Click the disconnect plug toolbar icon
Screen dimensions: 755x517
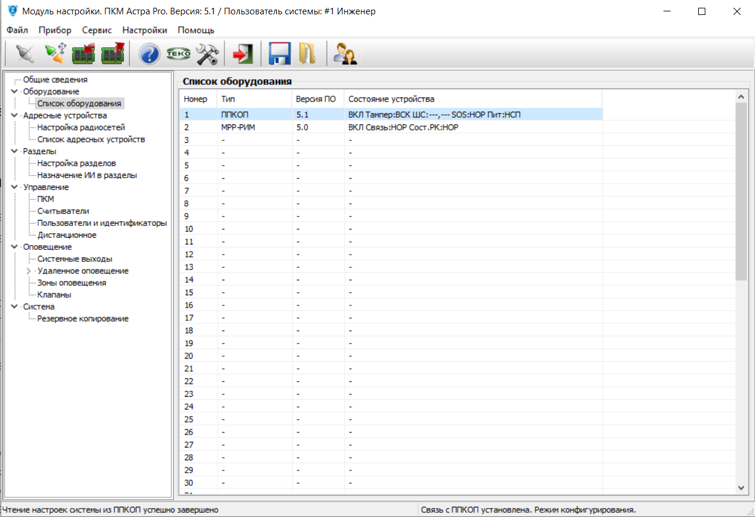25,54
